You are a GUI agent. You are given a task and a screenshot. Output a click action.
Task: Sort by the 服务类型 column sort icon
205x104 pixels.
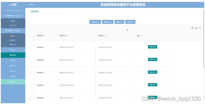coord(45,36)
